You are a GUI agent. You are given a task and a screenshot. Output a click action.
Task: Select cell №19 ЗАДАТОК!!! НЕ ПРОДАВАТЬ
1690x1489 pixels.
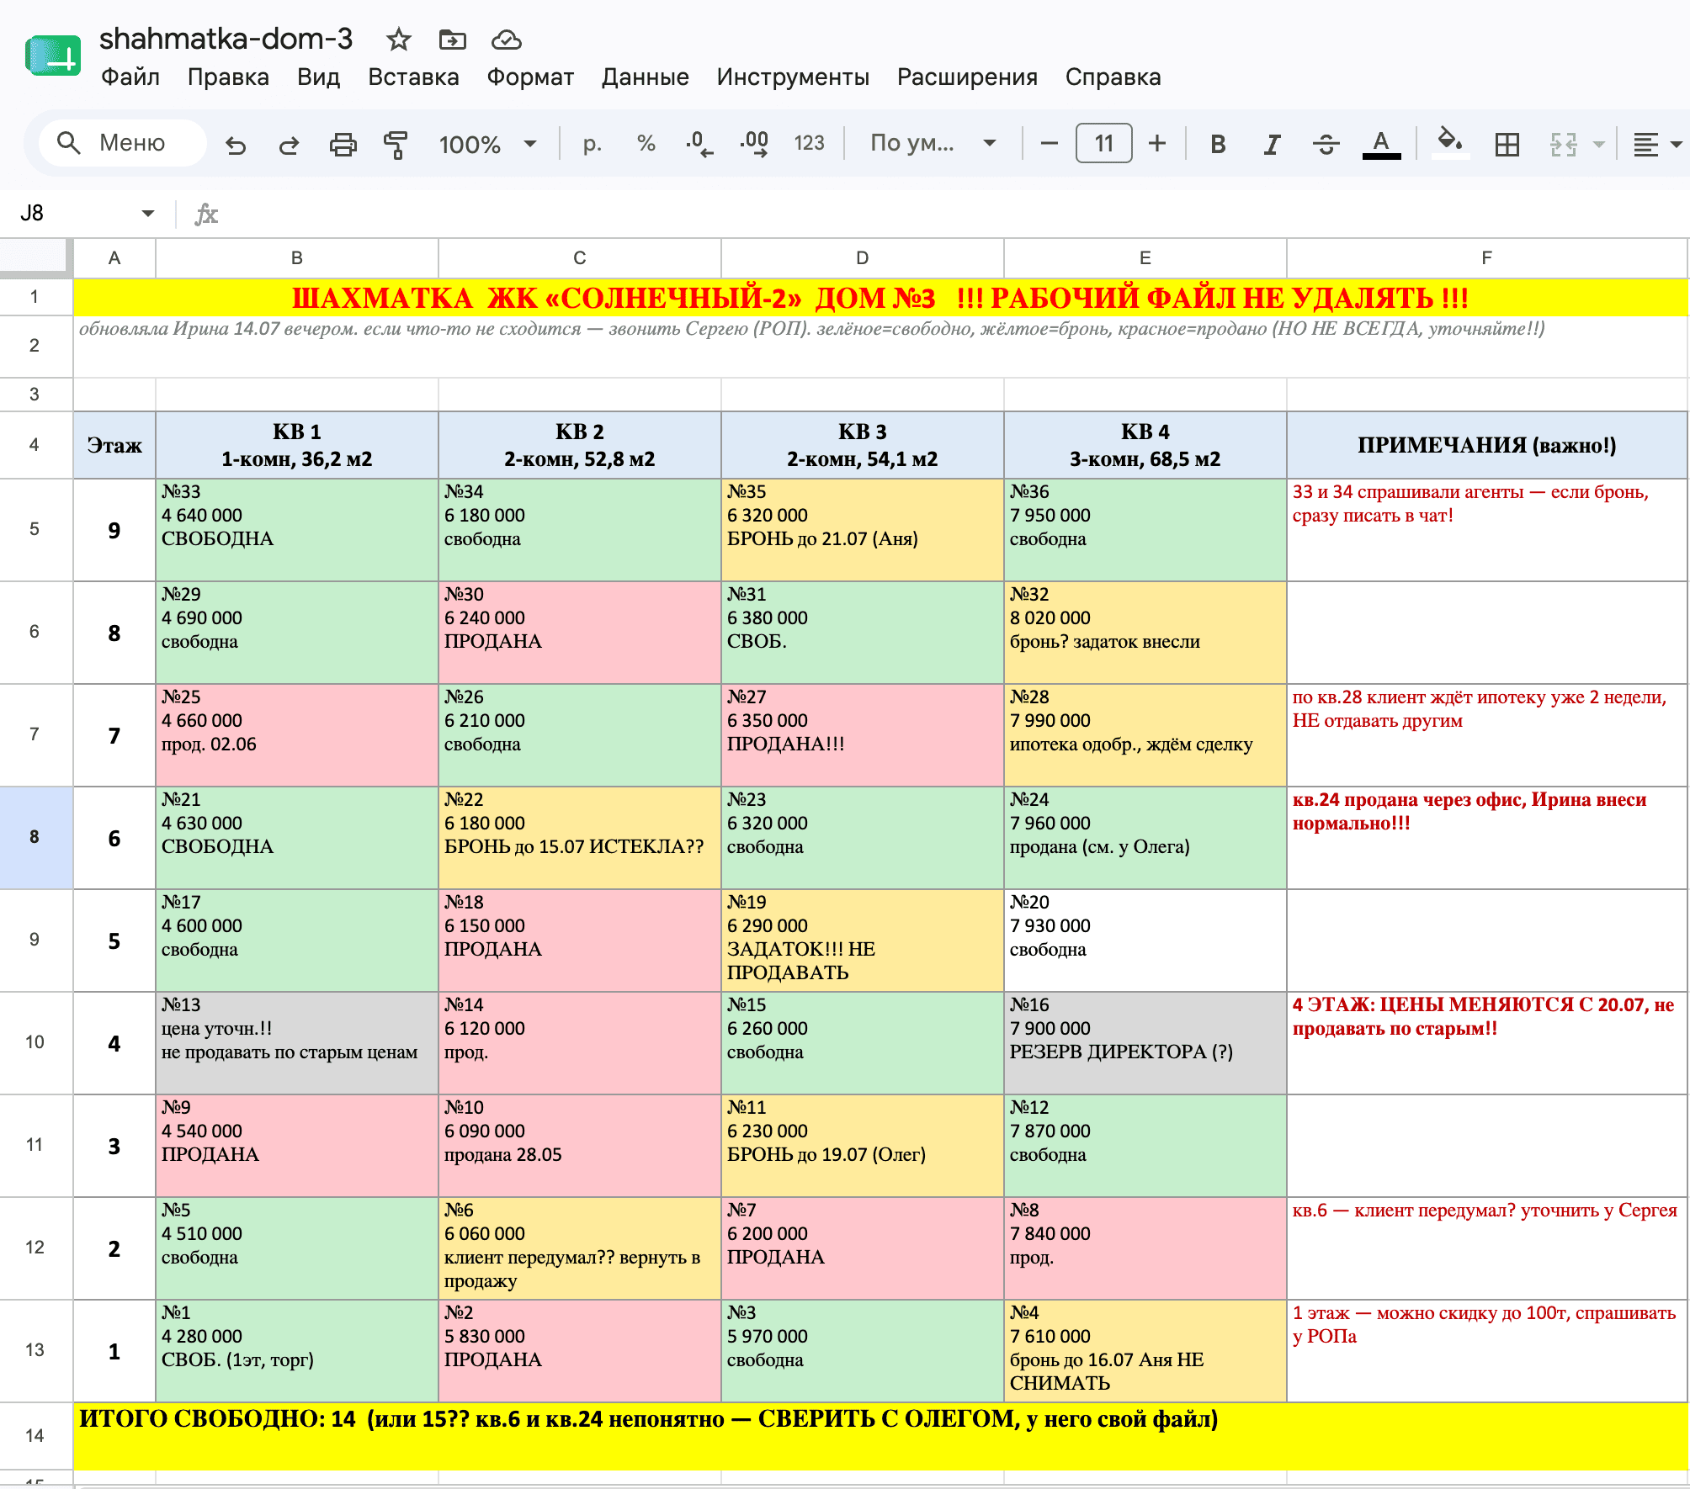tap(863, 941)
